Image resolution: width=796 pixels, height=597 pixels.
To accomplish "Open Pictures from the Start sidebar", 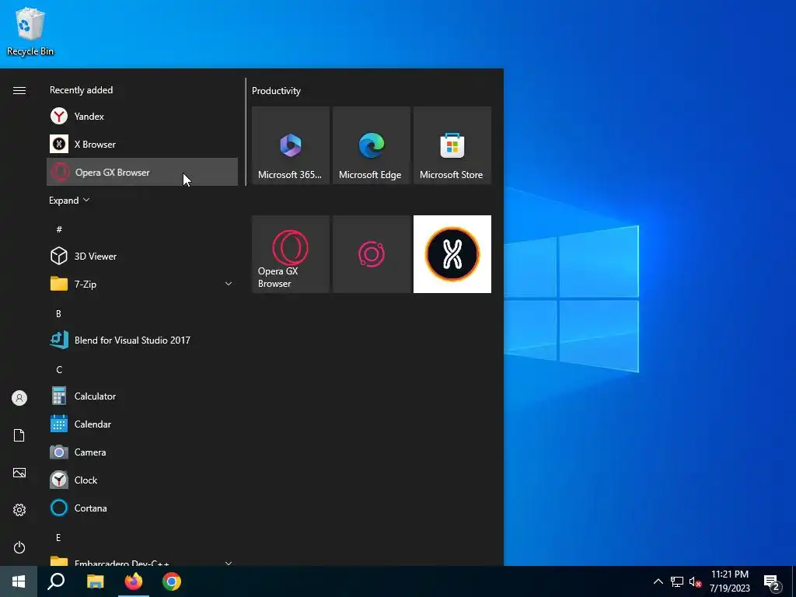I will pyautogui.click(x=19, y=473).
